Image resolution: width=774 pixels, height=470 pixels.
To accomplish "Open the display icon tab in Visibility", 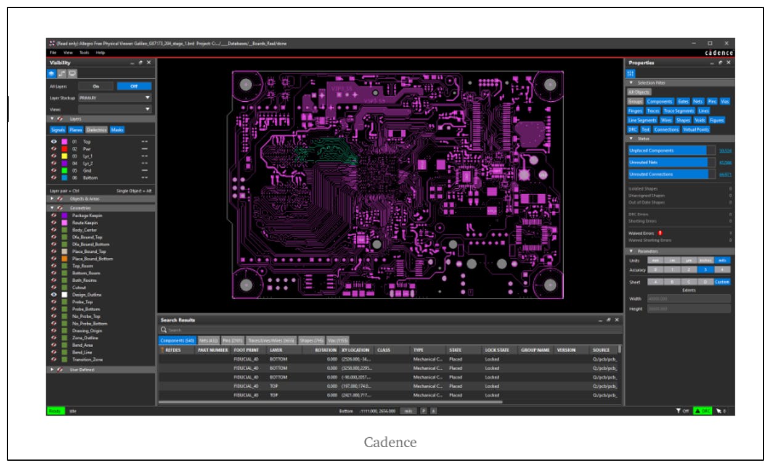I will tap(72, 73).
